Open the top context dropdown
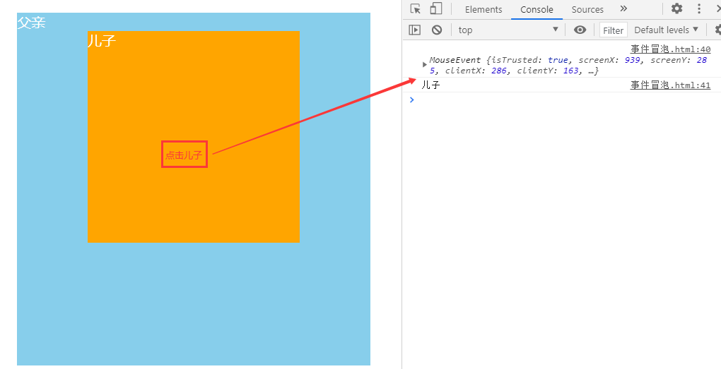 click(507, 30)
